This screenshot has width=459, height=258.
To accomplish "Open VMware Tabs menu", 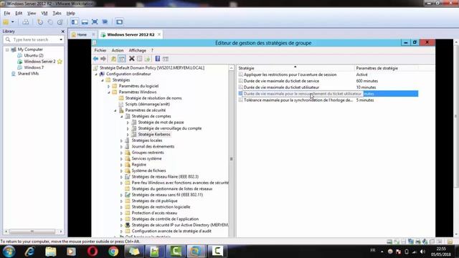I will 57,13.
